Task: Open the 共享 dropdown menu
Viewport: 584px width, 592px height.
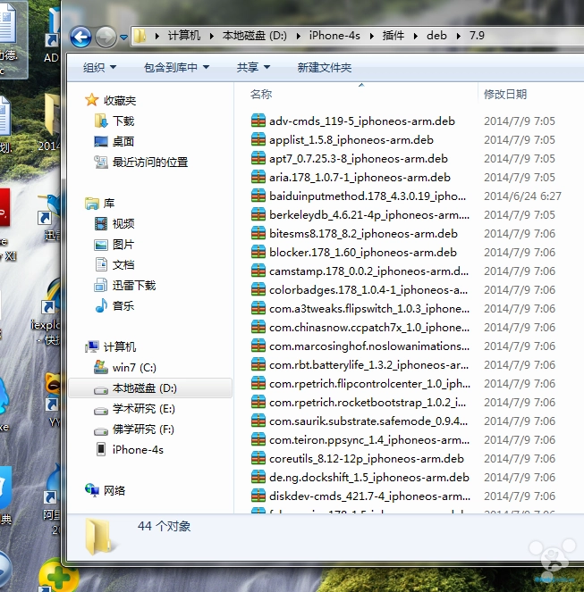Action: pyautogui.click(x=252, y=67)
